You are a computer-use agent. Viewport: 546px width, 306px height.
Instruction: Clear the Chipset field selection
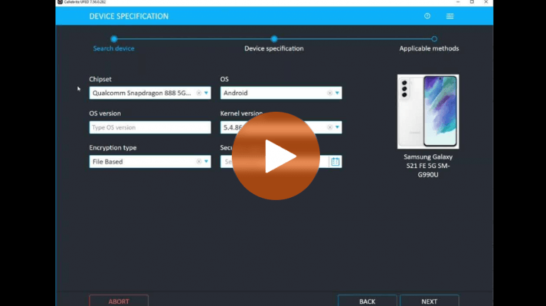tap(199, 93)
